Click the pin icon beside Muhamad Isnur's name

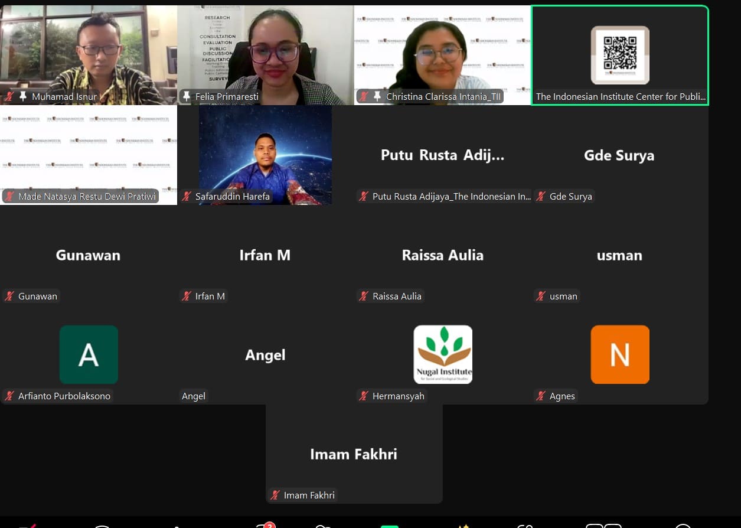(x=24, y=96)
